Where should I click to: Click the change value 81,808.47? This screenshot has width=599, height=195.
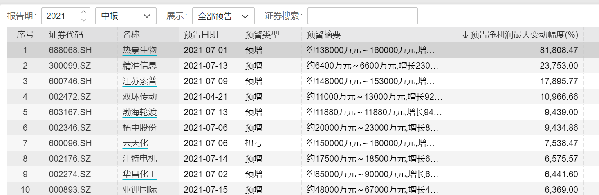pos(559,50)
